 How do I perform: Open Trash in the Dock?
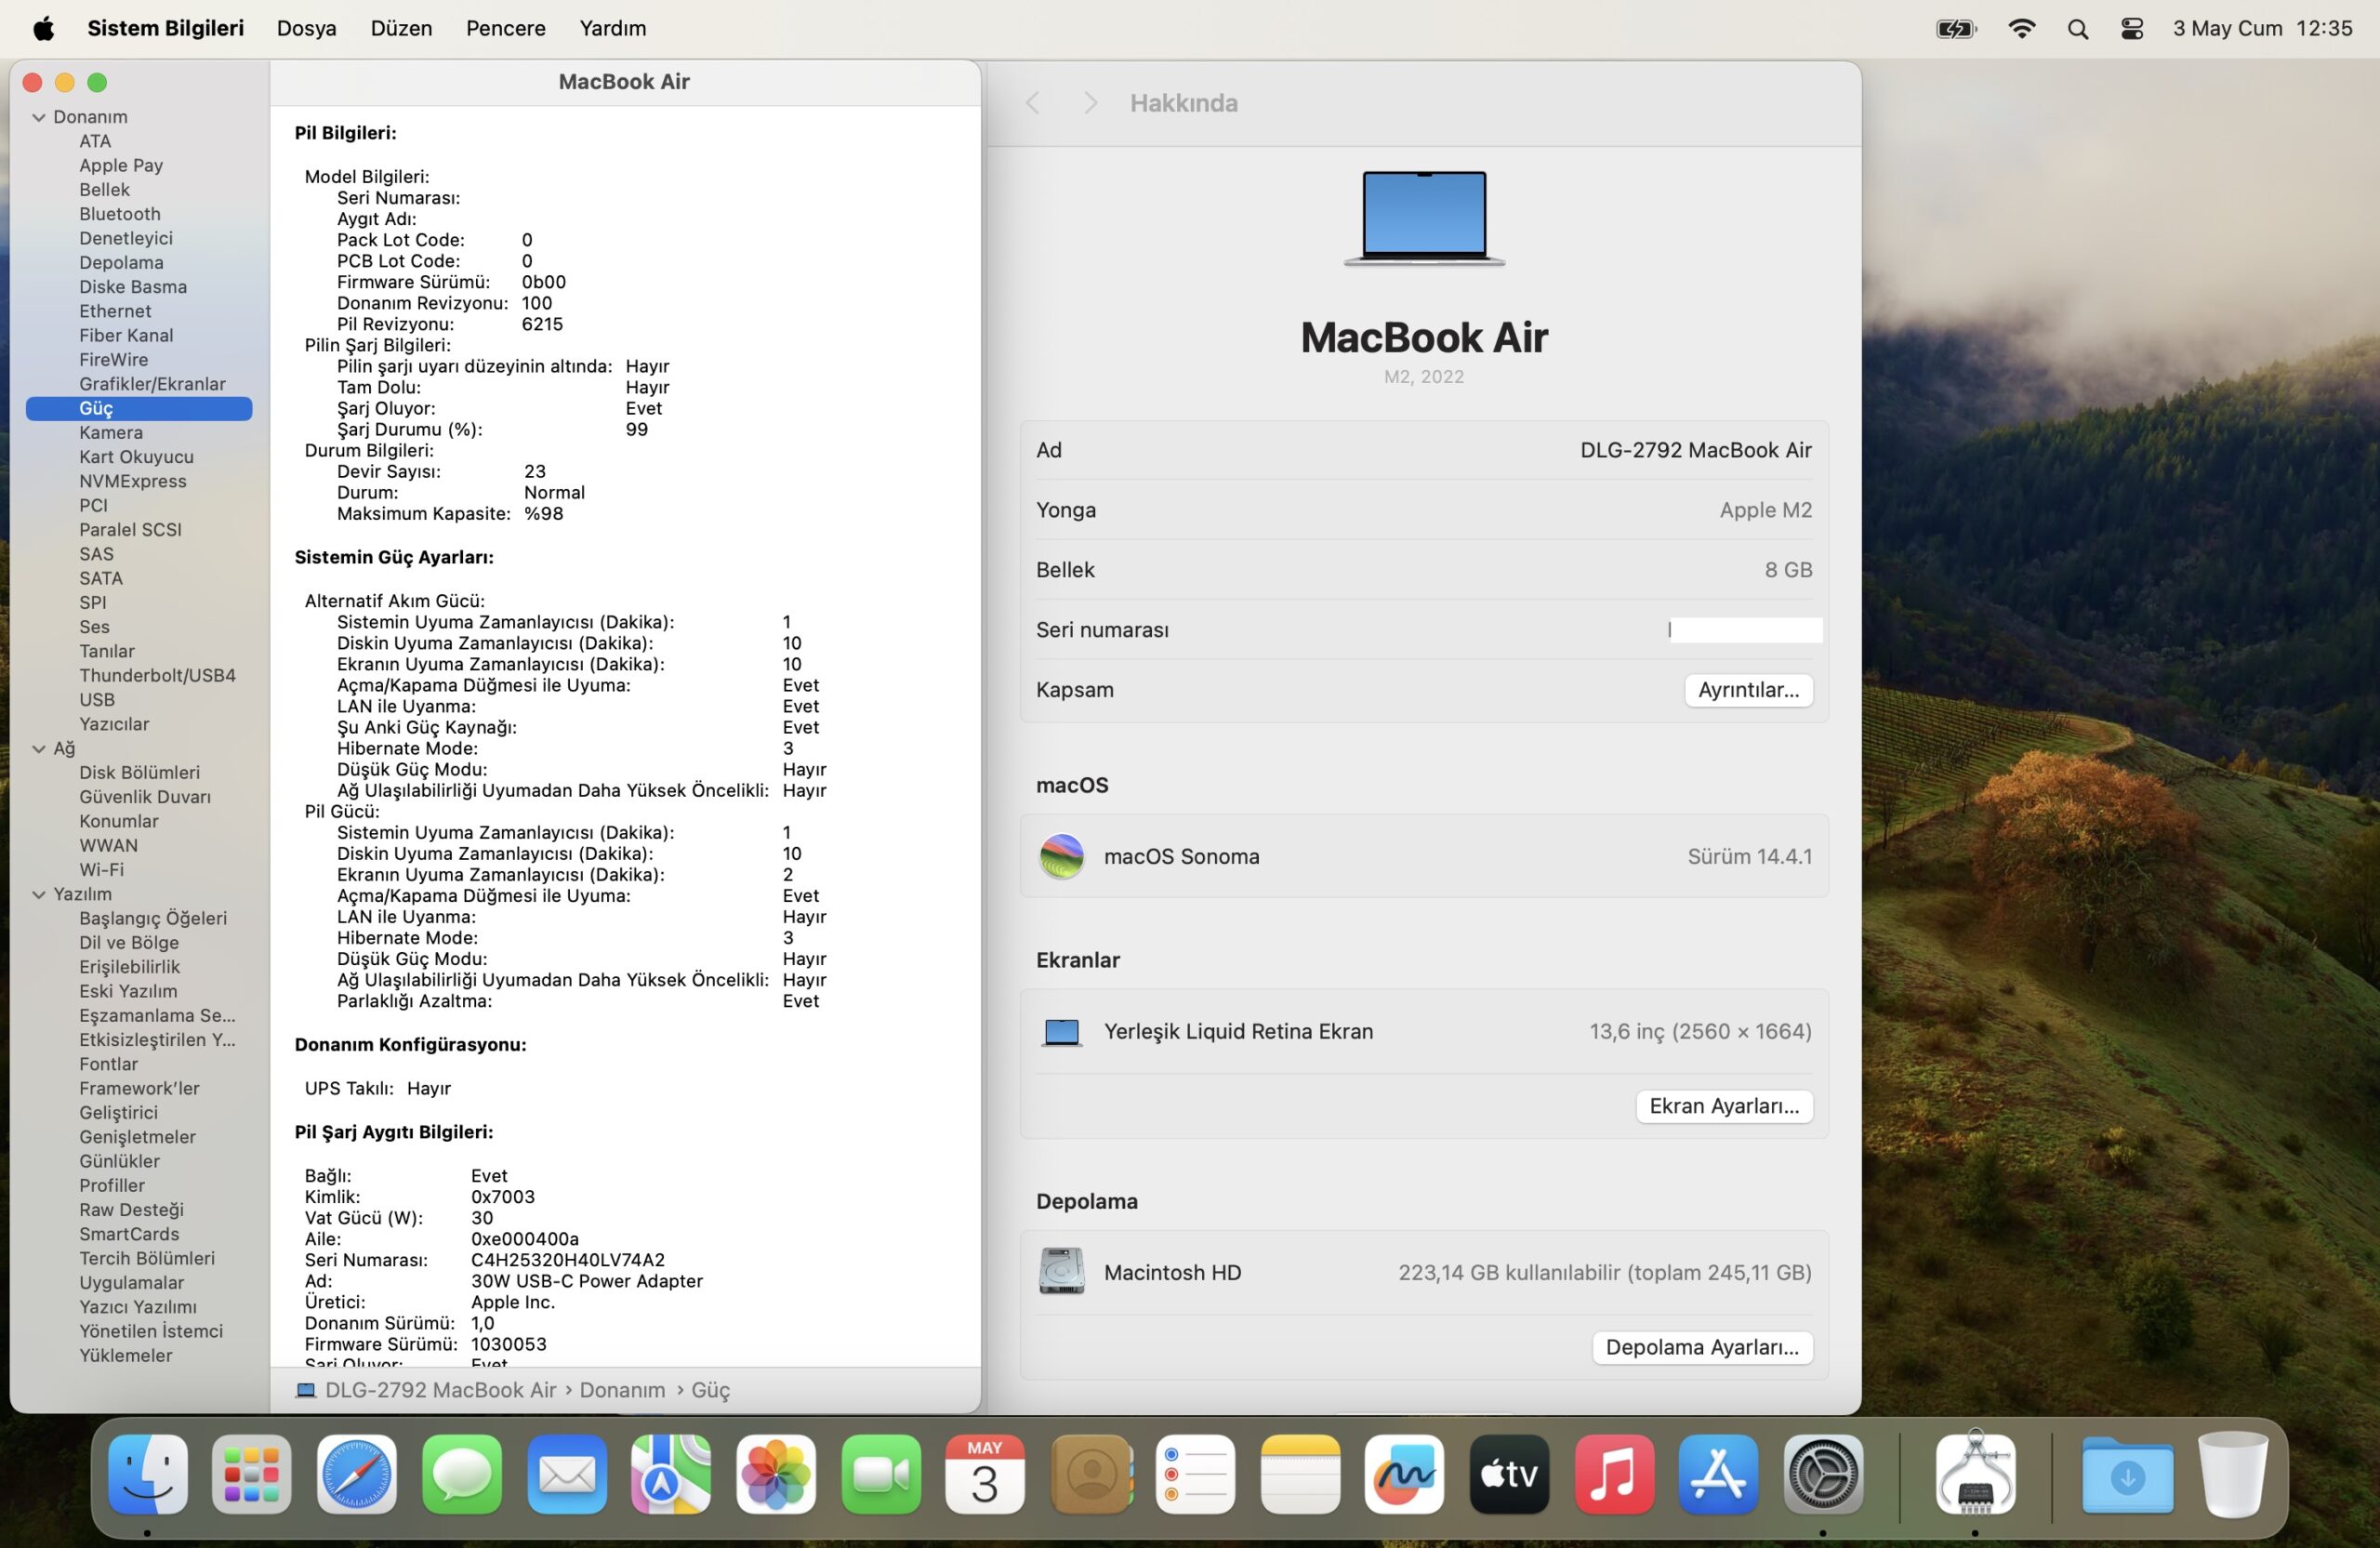tap(2233, 1474)
